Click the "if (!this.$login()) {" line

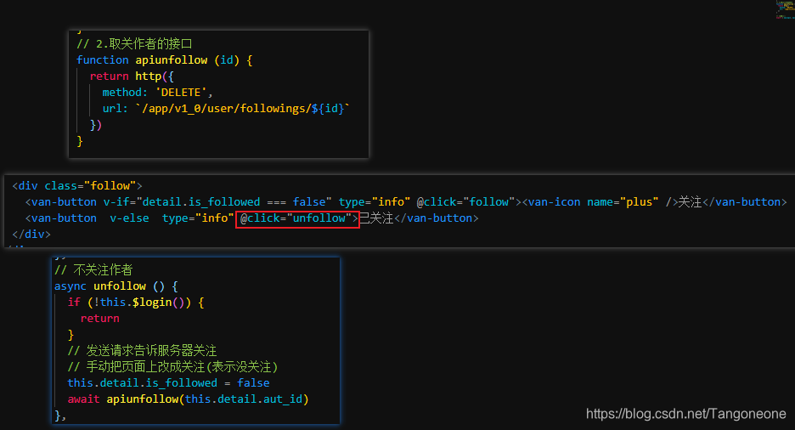(x=136, y=303)
